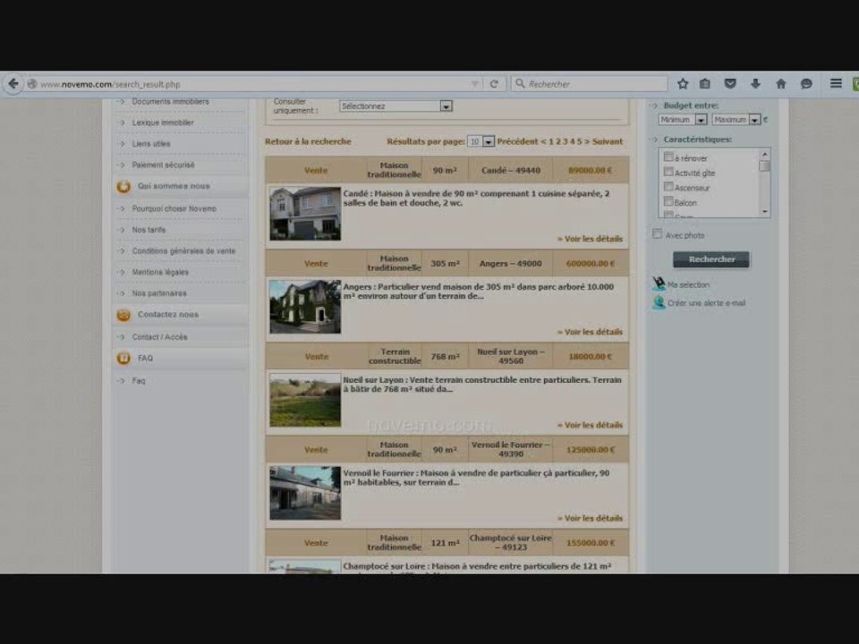Bookmark this page with the star icon
The width and height of the screenshot is (859, 644).
click(683, 84)
